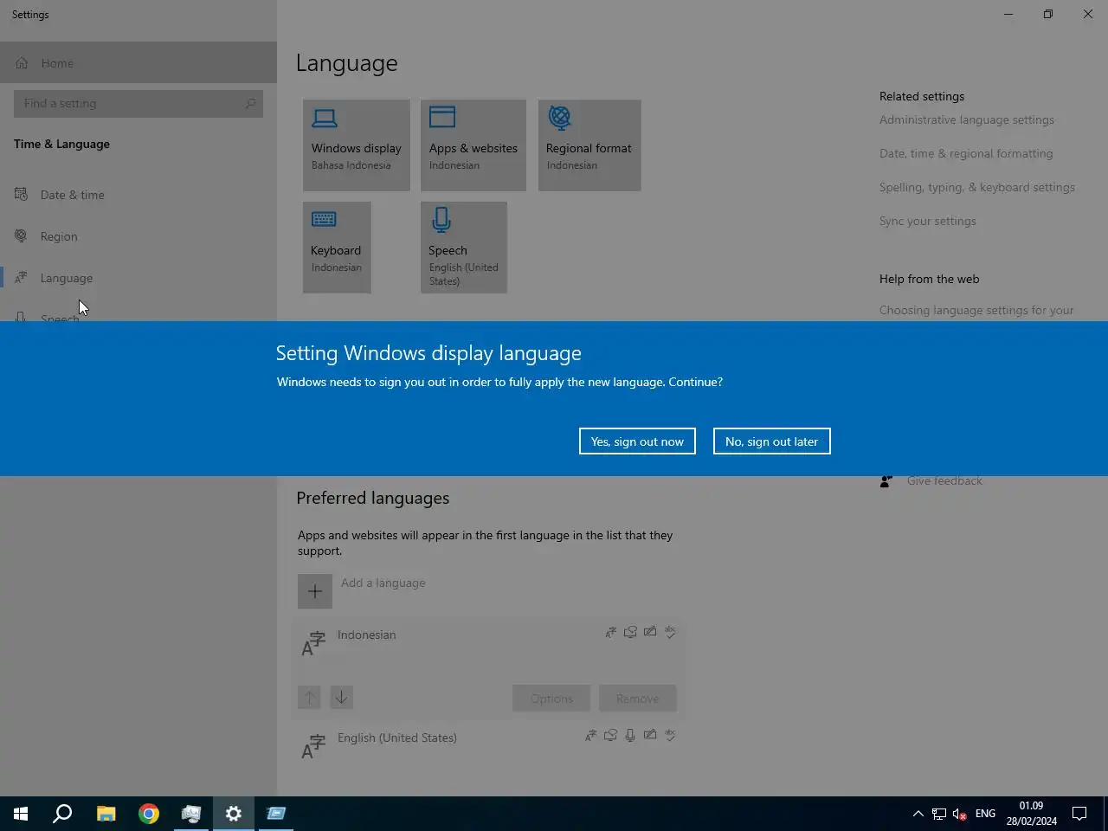Click the Find a setting search box
Viewport: 1108px width, 831px height.
(138, 103)
